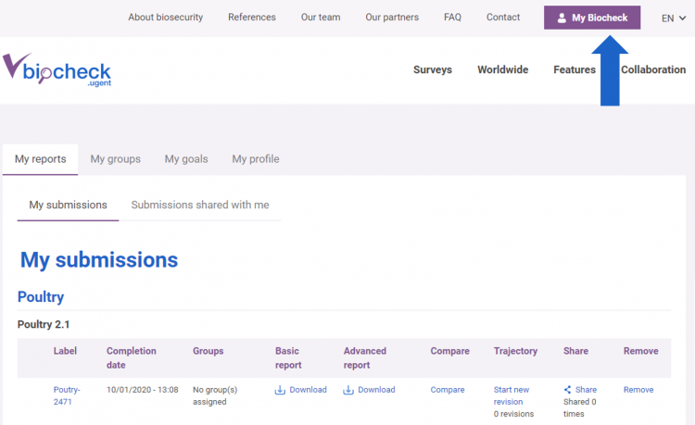Viewport: 695px width, 425px height.
Task: Open the My goals tab
Action: [x=186, y=159]
